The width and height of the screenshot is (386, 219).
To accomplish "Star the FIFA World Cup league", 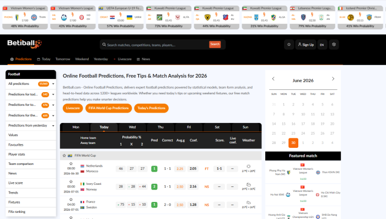I will [65, 156].
